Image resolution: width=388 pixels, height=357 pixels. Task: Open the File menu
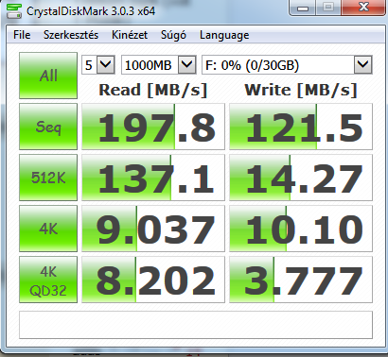(x=22, y=35)
